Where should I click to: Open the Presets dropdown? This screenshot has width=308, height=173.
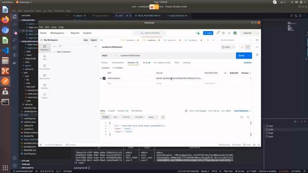click(246, 73)
